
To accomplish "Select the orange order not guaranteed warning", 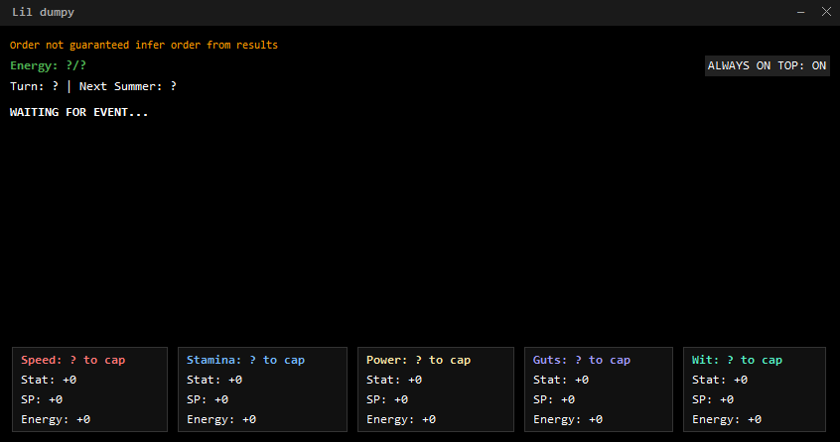I will click(144, 45).
